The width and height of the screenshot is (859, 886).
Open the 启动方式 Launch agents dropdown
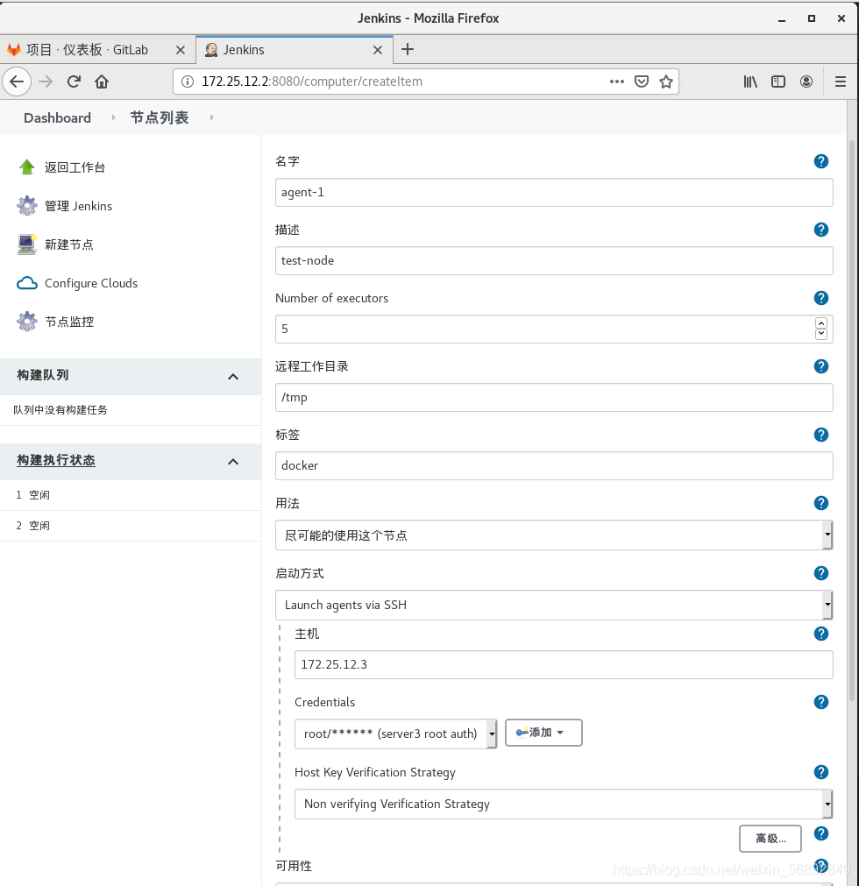point(554,606)
